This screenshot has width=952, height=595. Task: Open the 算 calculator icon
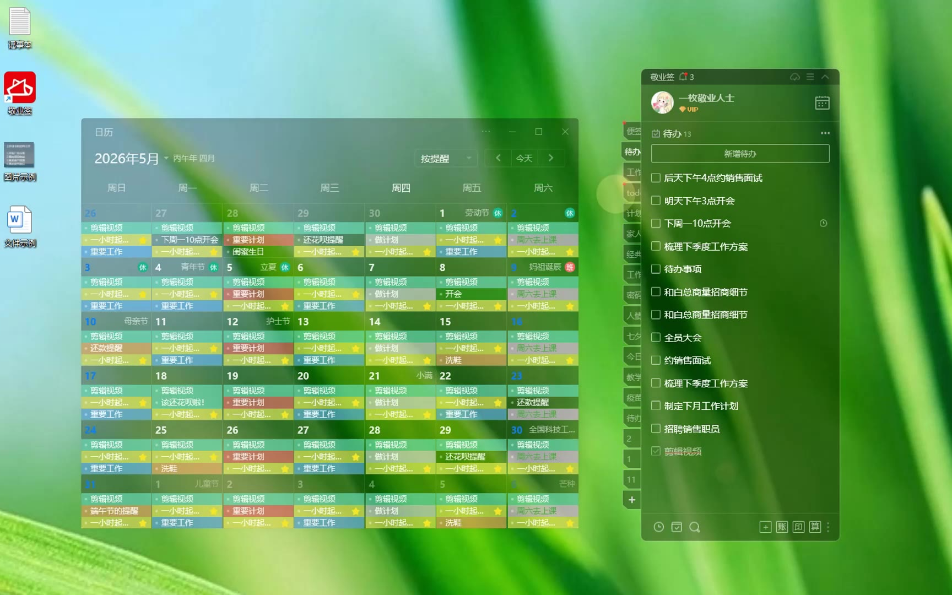[x=815, y=527]
